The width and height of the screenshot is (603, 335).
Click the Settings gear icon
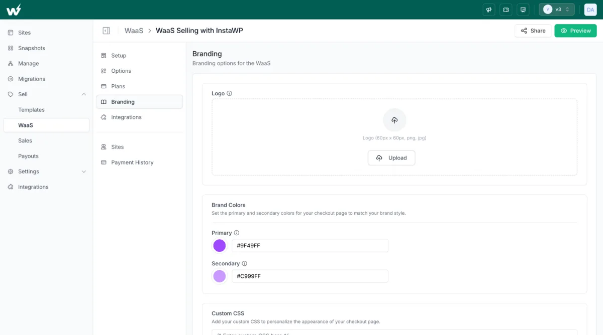tap(11, 172)
